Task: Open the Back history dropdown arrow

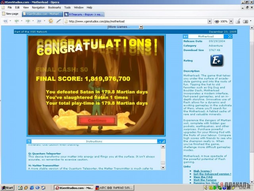Action: pyautogui.click(x=22, y=21)
